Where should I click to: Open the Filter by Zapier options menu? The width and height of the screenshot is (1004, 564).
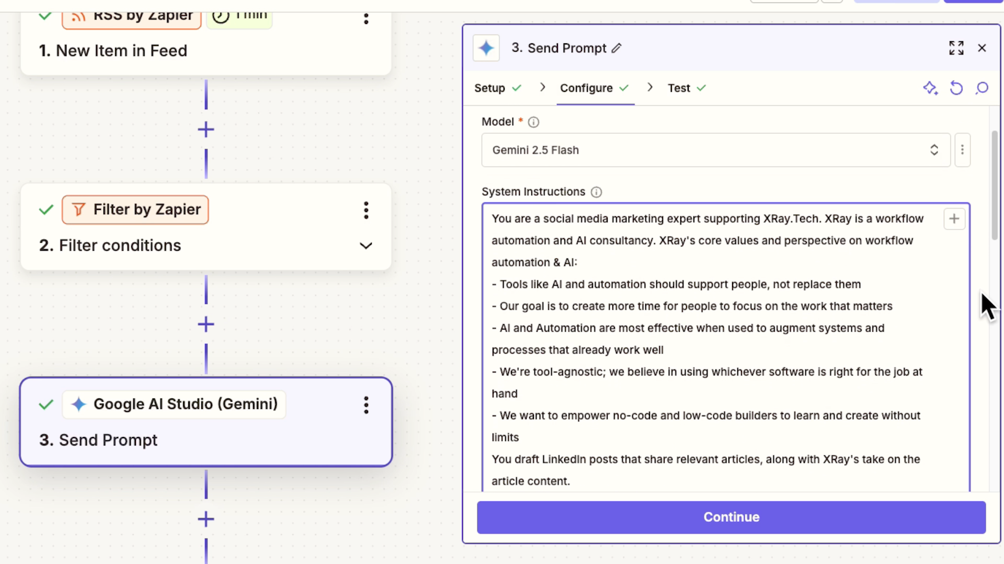point(366,210)
